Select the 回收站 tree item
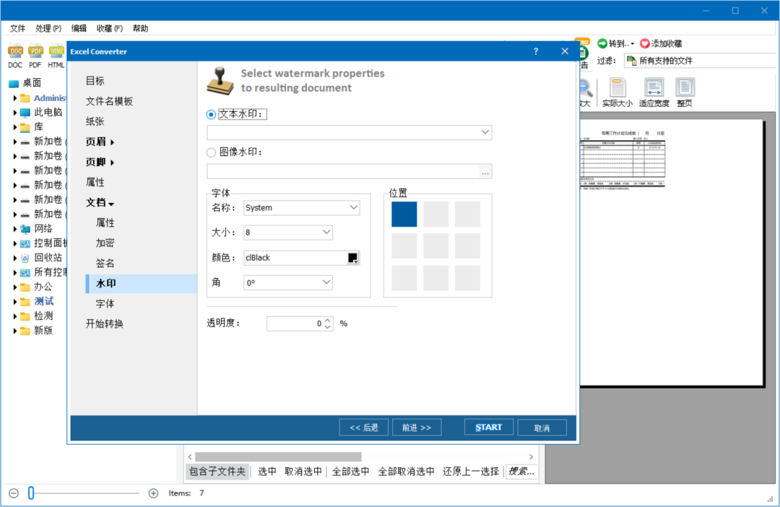780x507 pixels. point(48,257)
